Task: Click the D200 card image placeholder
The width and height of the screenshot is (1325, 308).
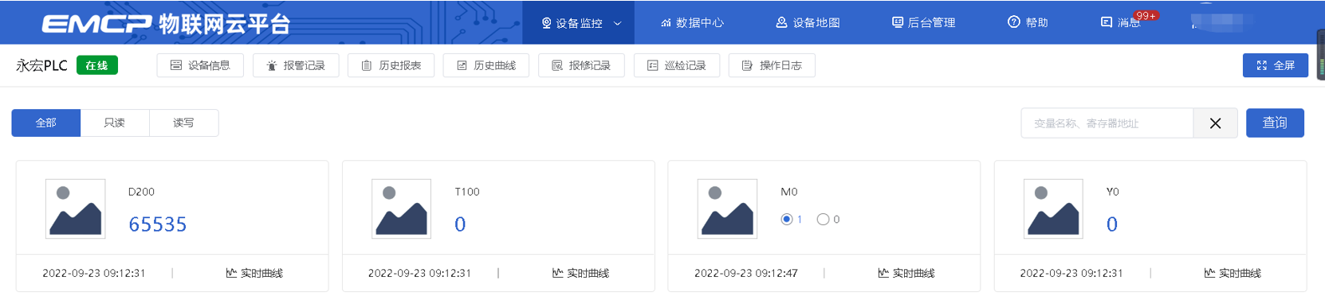Action: [x=76, y=209]
